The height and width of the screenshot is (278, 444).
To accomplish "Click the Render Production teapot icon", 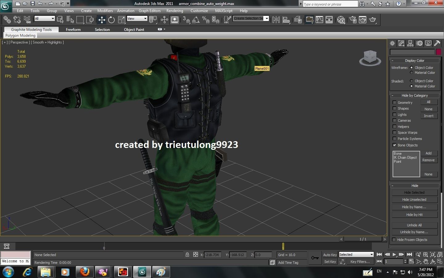I will pos(373,20).
